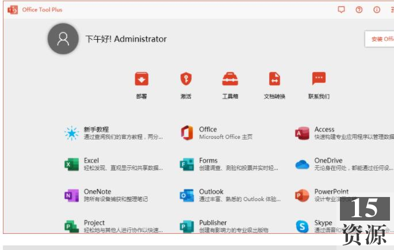Image resolution: width=394 pixels, height=250 pixels.
Task: Click the OneNote description 跨所有设备捕获和整理笔记
Action: (x=116, y=199)
